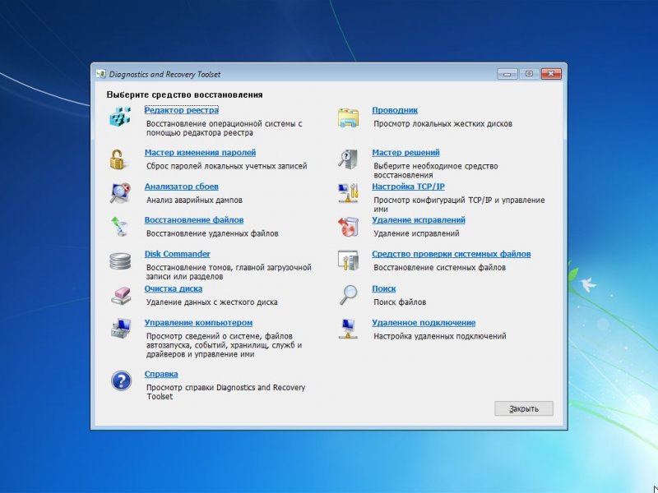The width and height of the screenshot is (658, 493).
Task: Click the Remote Connection monitor icon
Action: tap(348, 329)
